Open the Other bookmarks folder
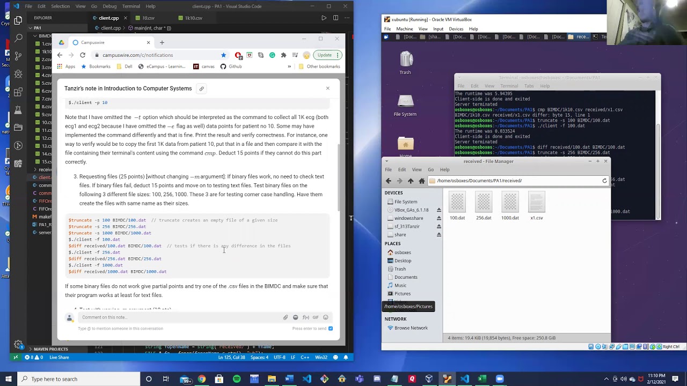The image size is (687, 386). 319,66
